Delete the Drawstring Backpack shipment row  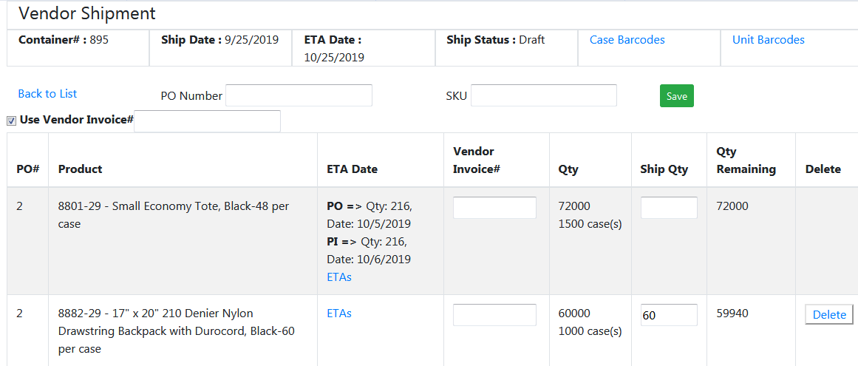pos(828,315)
